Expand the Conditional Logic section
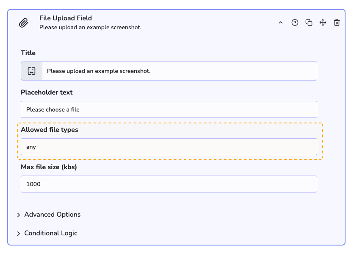This screenshot has width=354, height=254. [51, 233]
